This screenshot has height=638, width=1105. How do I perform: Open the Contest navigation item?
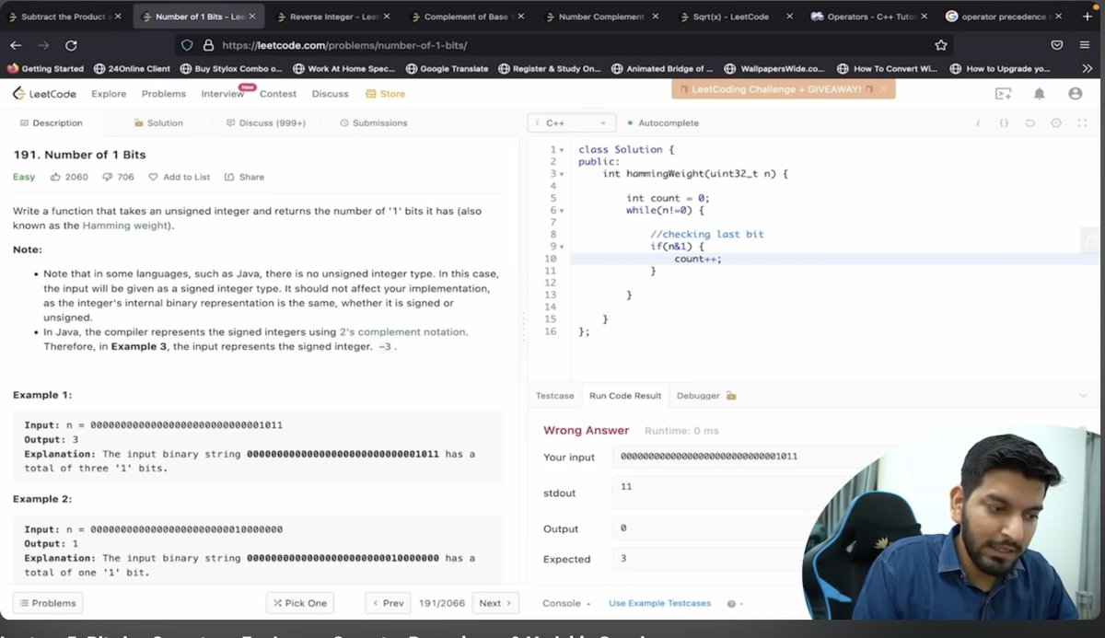278,94
